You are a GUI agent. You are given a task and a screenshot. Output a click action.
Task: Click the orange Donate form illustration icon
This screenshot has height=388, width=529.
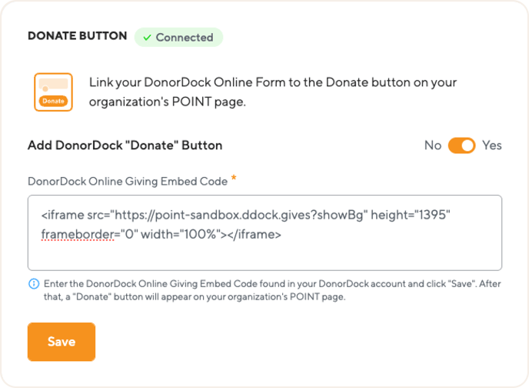coord(53,92)
